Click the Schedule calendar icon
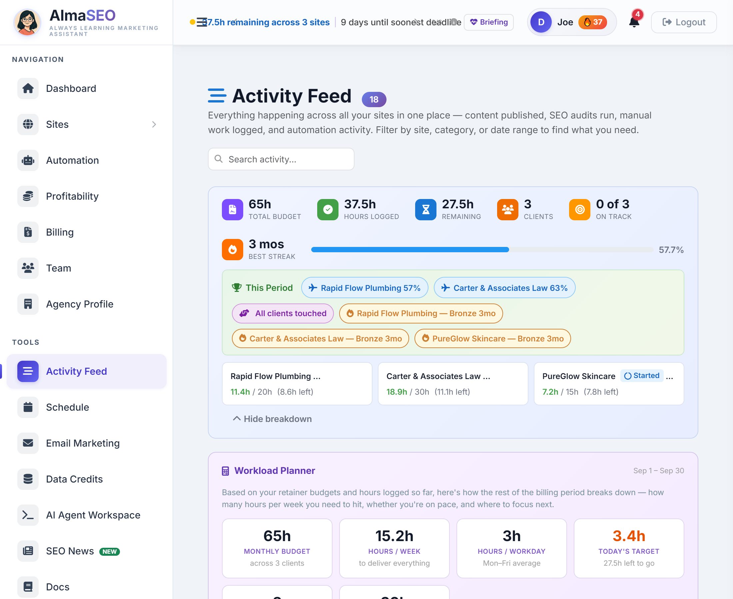Screen dimensions: 733x599 (x=28, y=407)
